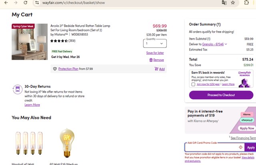Click the Klarna badge
This screenshot has width=256, height=165.
[x=247, y=115]
